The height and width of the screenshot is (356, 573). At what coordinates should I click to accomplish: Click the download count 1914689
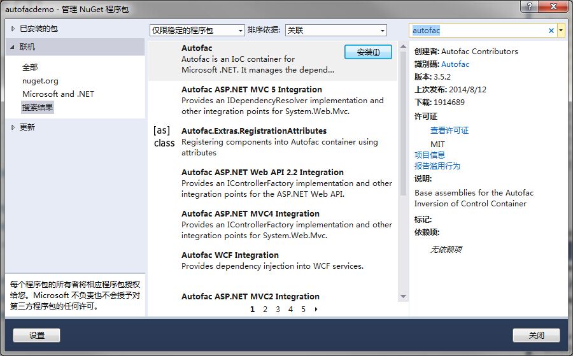click(449, 103)
